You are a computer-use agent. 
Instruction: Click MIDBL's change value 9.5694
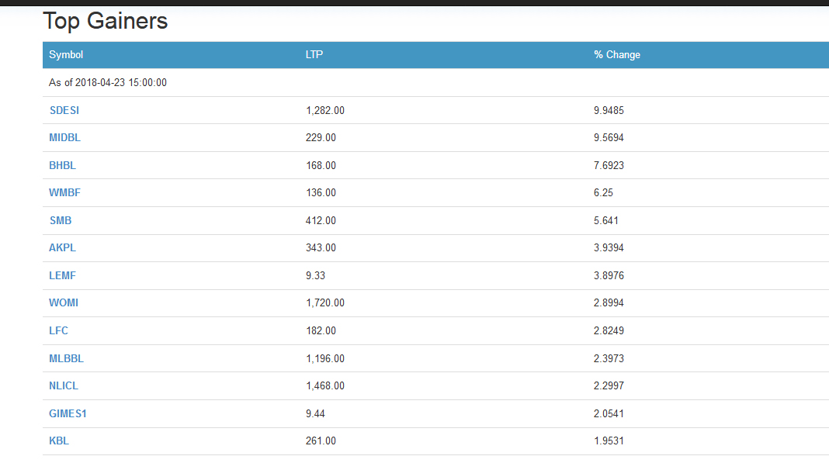click(x=609, y=137)
